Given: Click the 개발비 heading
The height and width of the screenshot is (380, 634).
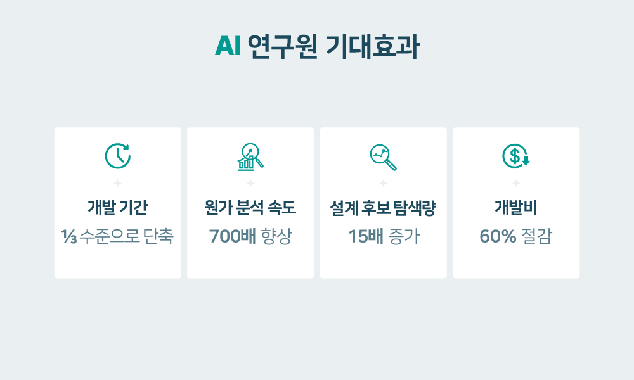Looking at the screenshot, I should (x=516, y=208).
